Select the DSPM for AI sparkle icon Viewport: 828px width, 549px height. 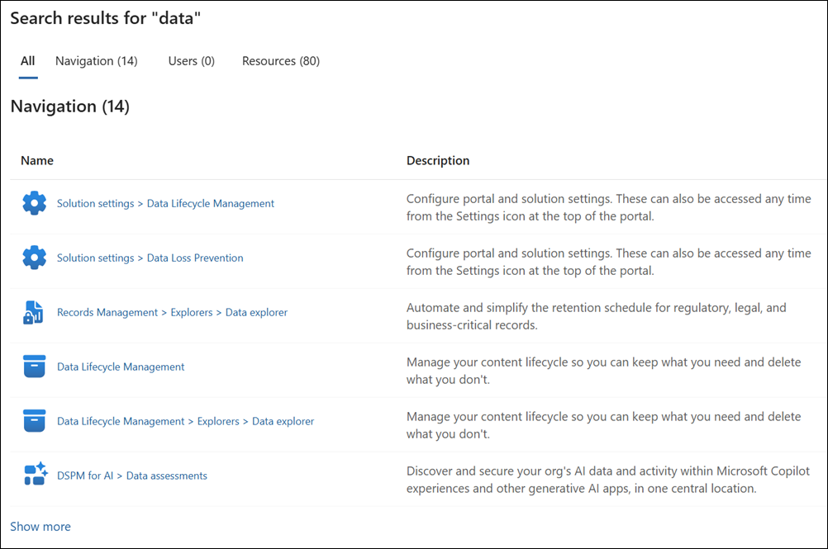tap(34, 476)
